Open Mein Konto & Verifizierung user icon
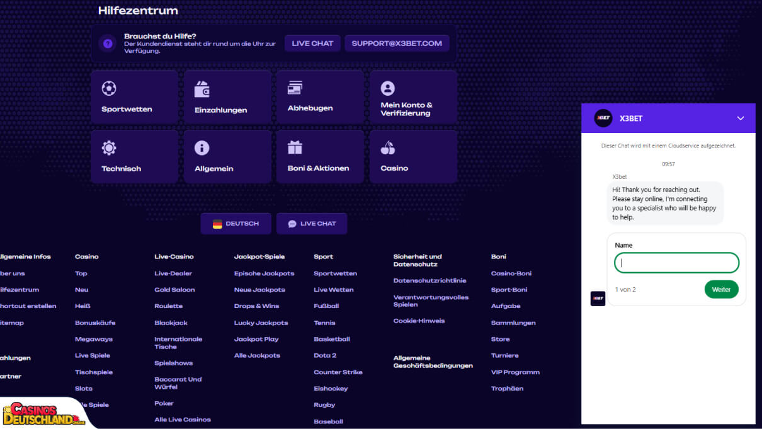The height and width of the screenshot is (429, 762). pos(388,88)
